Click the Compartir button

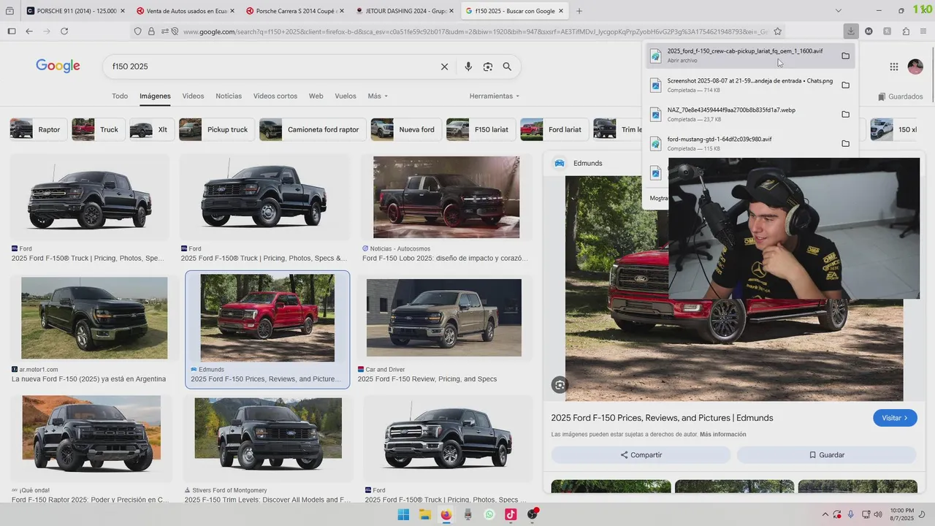pos(641,454)
